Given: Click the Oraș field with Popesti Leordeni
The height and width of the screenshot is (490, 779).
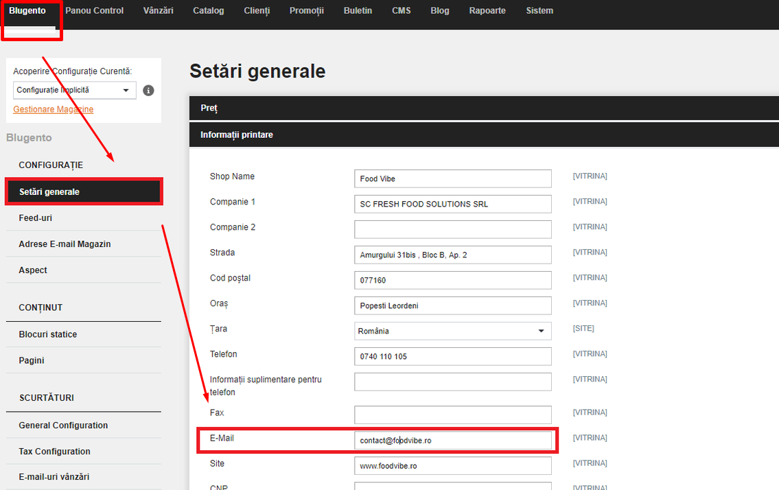Looking at the screenshot, I should pos(452,305).
